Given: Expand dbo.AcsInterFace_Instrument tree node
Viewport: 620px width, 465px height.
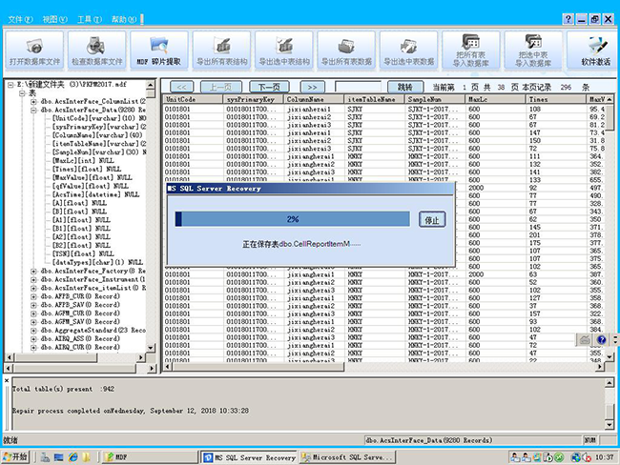Looking at the screenshot, I should click(34, 280).
